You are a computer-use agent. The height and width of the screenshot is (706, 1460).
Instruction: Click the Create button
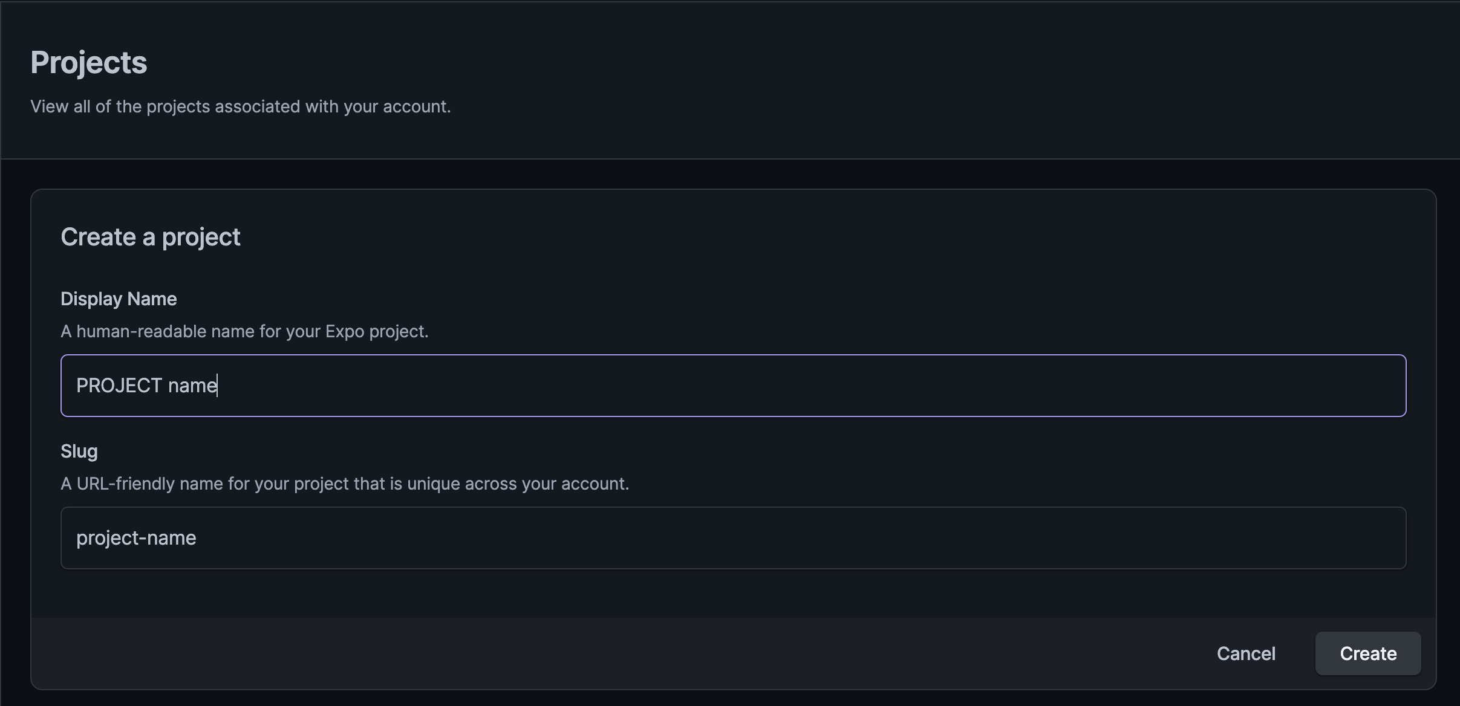(x=1367, y=653)
